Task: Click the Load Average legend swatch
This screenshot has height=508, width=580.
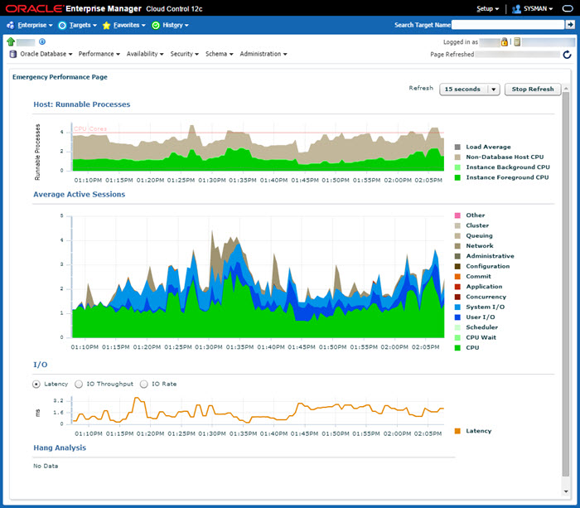Action: click(457, 147)
